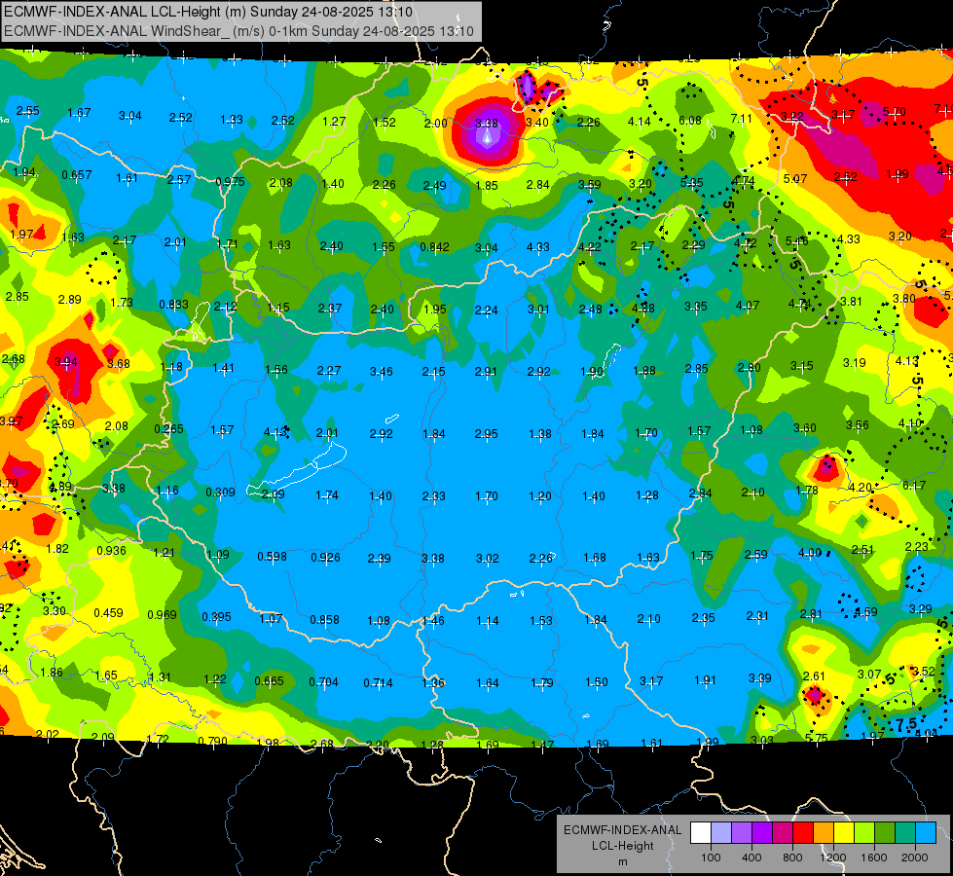Click the wind shear value 0.265

[168, 428]
